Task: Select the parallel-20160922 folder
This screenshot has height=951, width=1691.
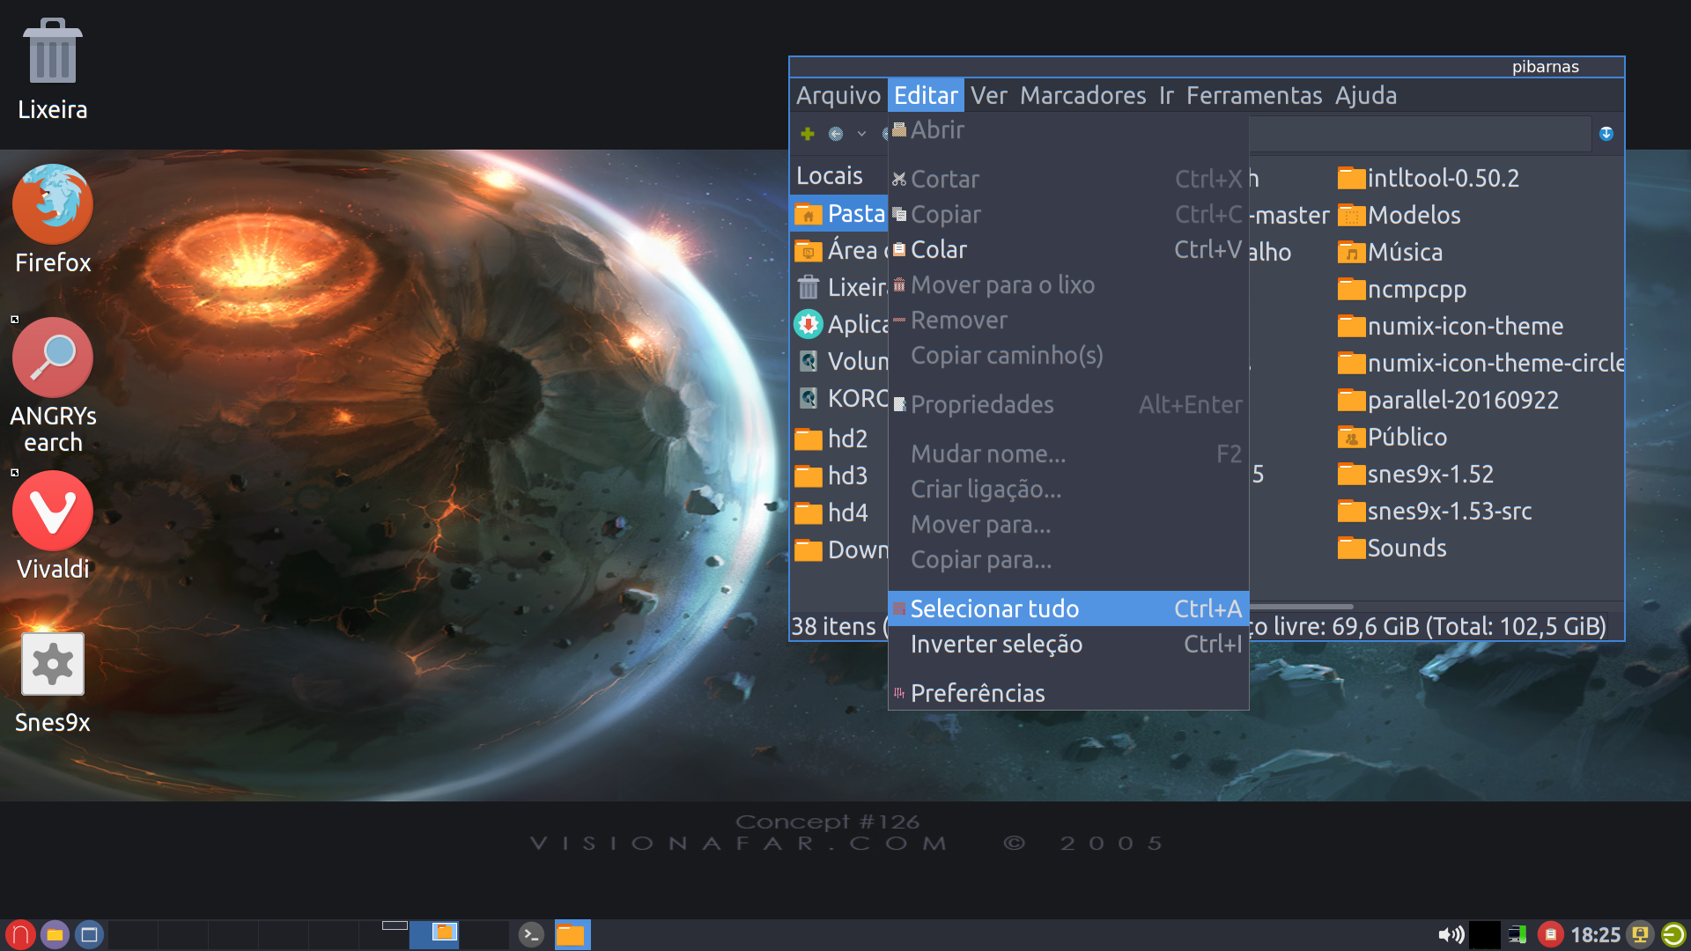Action: coord(1448,400)
